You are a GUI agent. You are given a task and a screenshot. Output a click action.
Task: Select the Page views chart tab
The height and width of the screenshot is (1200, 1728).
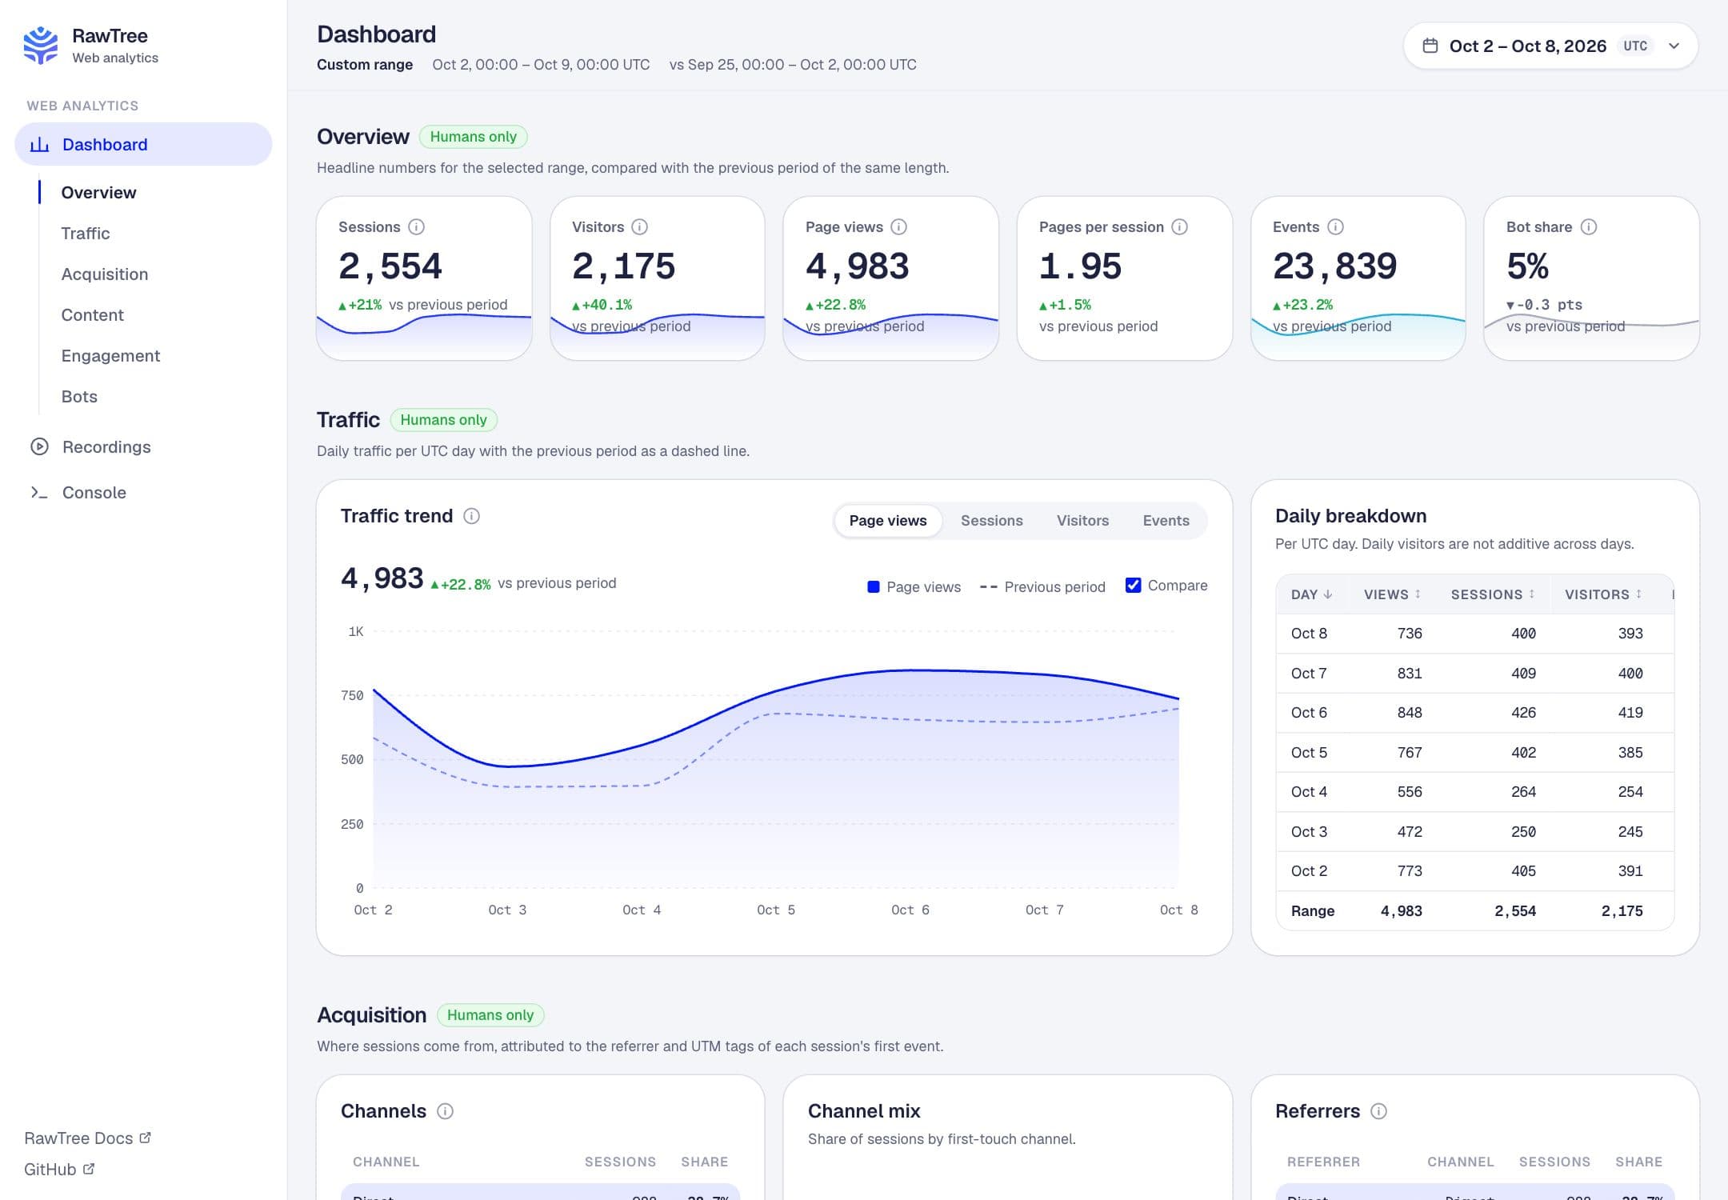click(x=888, y=521)
